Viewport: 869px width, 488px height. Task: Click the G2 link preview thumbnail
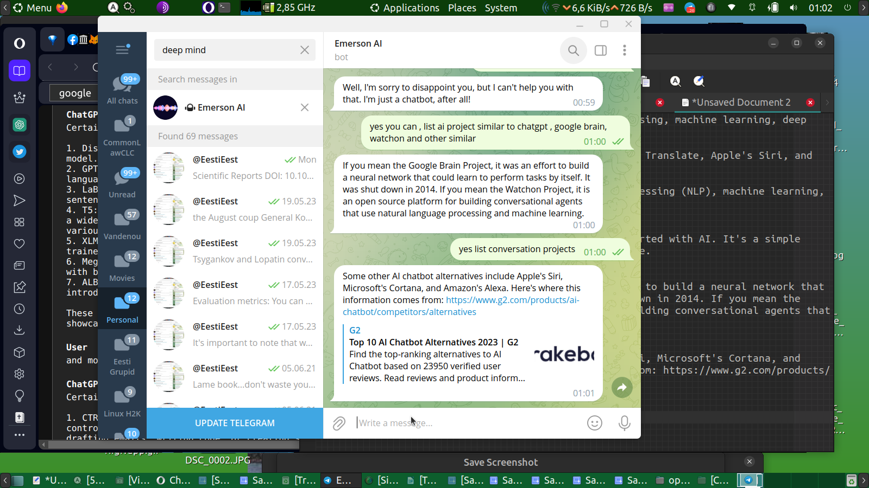pyautogui.click(x=564, y=354)
